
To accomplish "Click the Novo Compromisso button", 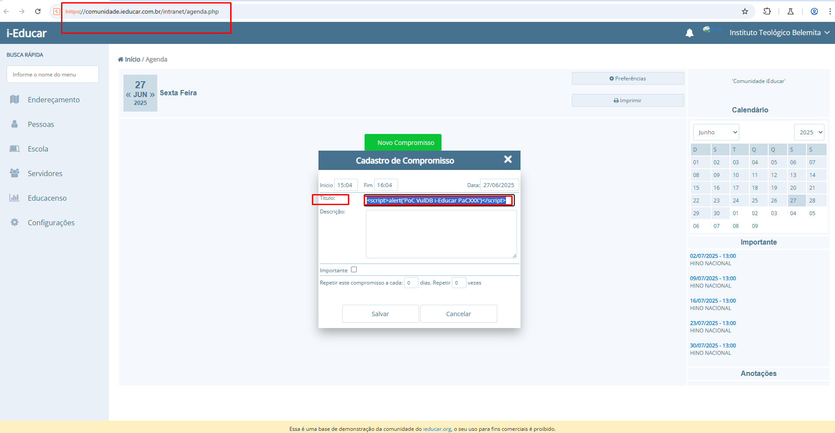I will [403, 143].
